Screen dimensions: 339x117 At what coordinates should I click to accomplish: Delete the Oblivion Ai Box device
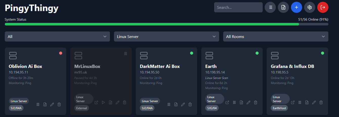click(x=59, y=104)
